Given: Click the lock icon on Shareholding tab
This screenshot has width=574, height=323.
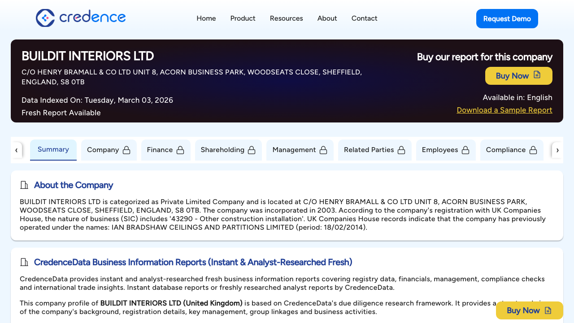Looking at the screenshot, I should tap(252, 150).
